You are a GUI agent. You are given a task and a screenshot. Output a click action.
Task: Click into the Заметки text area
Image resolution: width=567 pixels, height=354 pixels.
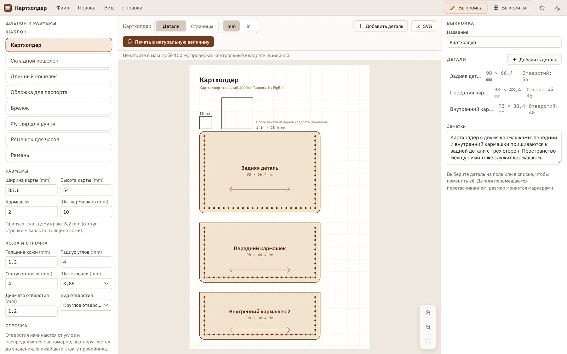(504, 148)
